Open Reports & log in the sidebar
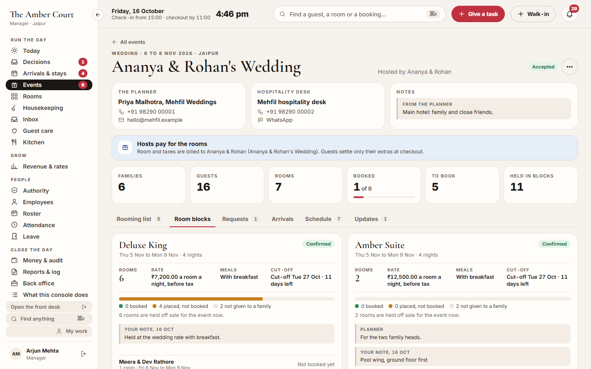The height and width of the screenshot is (369, 591). [x=49, y=272]
